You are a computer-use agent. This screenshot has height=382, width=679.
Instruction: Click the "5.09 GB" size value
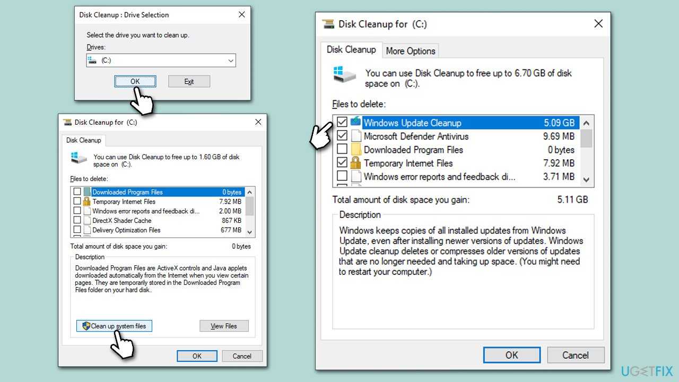pos(559,123)
